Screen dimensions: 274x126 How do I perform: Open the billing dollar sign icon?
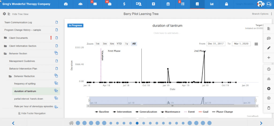[124, 4]
